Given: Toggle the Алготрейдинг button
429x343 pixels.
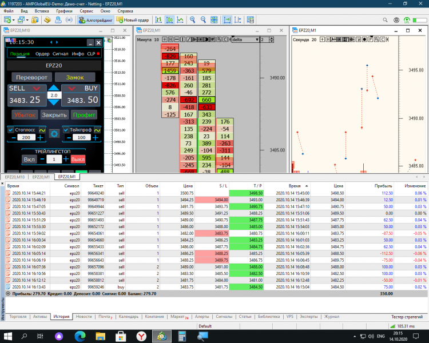Looking at the screenshot, I should (x=96, y=20).
